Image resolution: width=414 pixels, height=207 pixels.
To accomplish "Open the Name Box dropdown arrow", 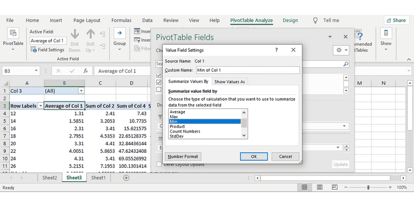I will (36, 71).
